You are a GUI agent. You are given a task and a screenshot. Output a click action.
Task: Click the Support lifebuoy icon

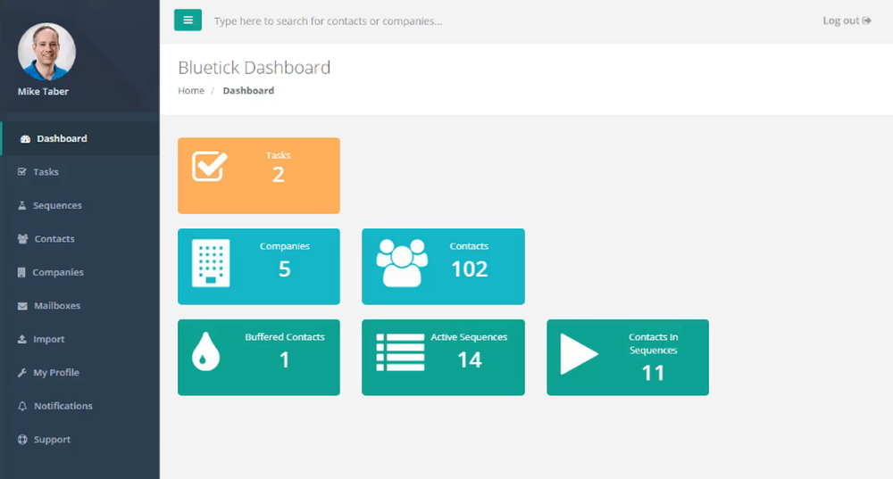click(22, 439)
